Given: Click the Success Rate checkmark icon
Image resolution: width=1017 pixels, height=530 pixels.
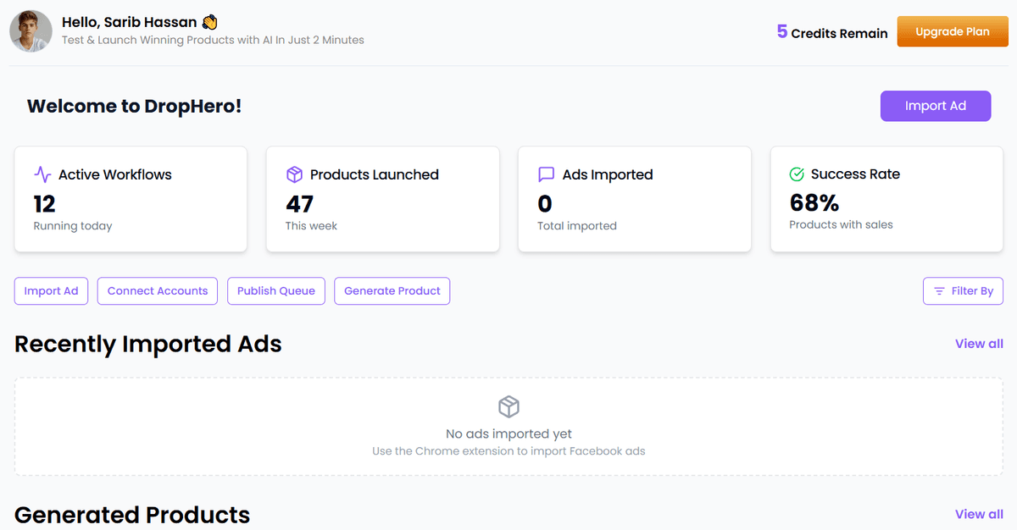Looking at the screenshot, I should (797, 174).
